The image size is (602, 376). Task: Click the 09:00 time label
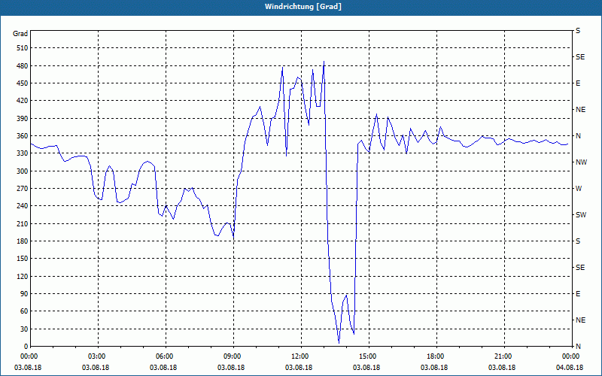click(232, 356)
